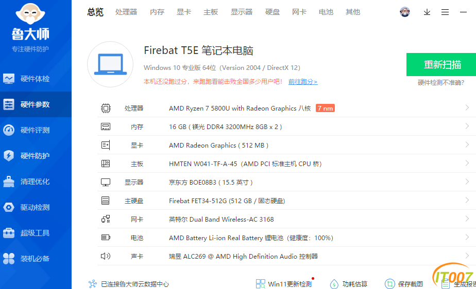Click Firebat FET34-512G disk entry

(x=227, y=201)
